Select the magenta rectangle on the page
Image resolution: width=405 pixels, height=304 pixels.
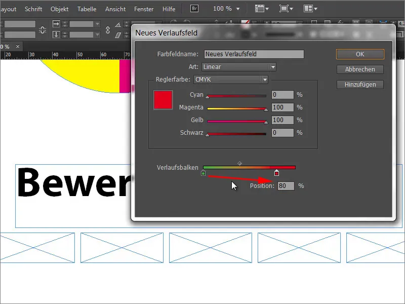125,75
